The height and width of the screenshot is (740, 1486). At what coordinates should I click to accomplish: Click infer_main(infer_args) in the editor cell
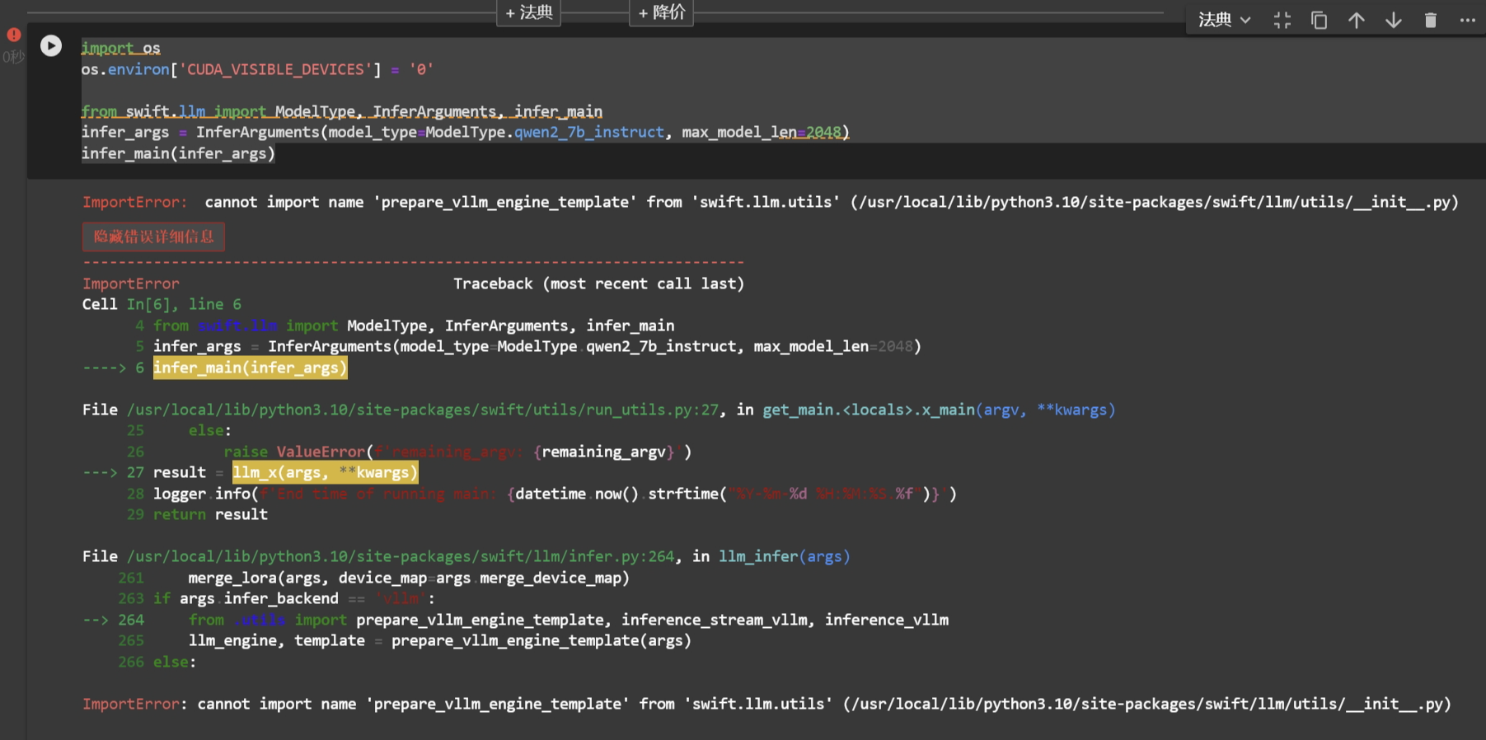pyautogui.click(x=178, y=153)
